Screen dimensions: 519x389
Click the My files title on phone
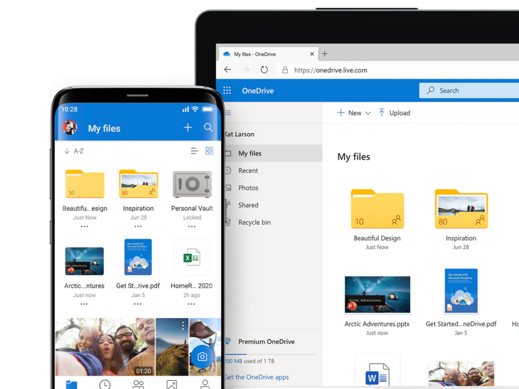[x=104, y=128]
